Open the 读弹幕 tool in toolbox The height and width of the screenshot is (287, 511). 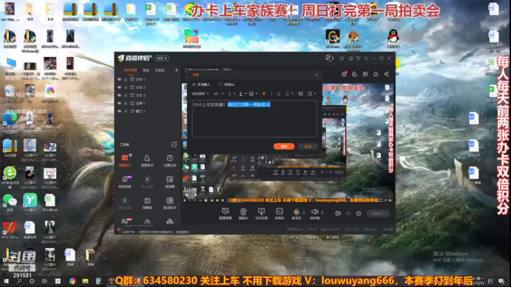[x=170, y=182]
